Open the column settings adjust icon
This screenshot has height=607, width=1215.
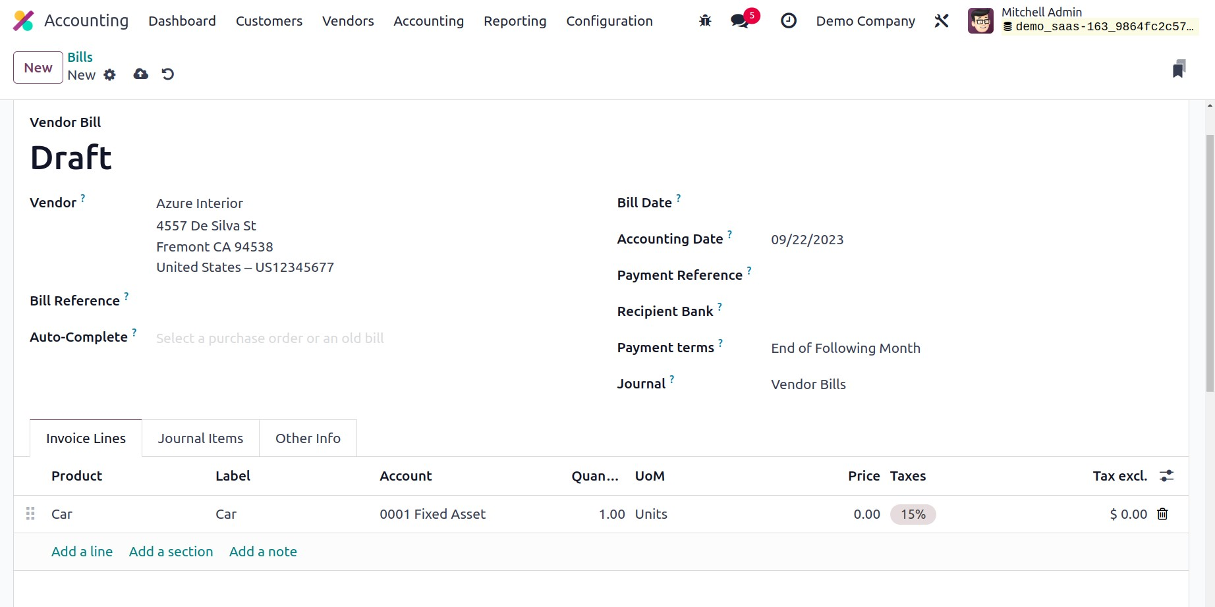point(1166,476)
